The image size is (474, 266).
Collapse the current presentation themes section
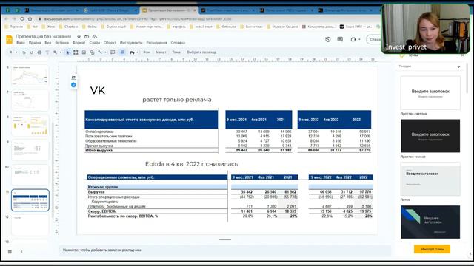[x=458, y=66]
